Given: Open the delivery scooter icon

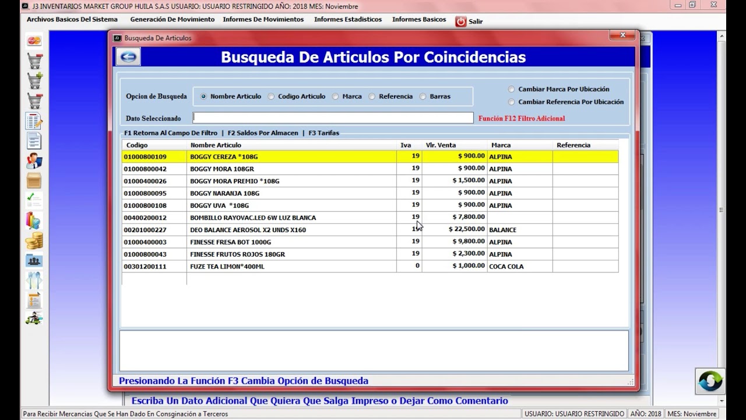Looking at the screenshot, I should coord(34,319).
